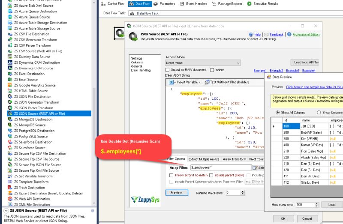Click JSON Source component on design canvas
This screenshot has width=343, height=224.
click(x=120, y=33)
